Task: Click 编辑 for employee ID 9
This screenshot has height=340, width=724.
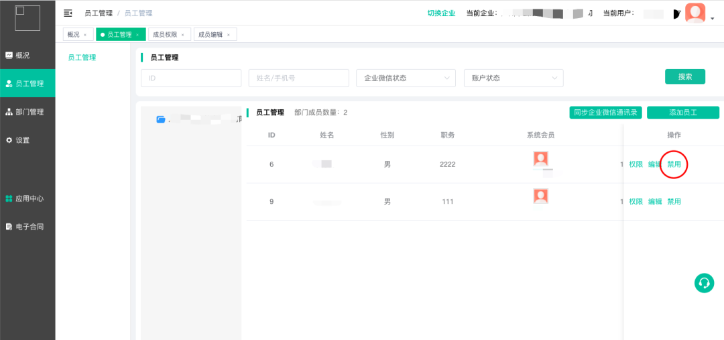Action: (x=655, y=201)
